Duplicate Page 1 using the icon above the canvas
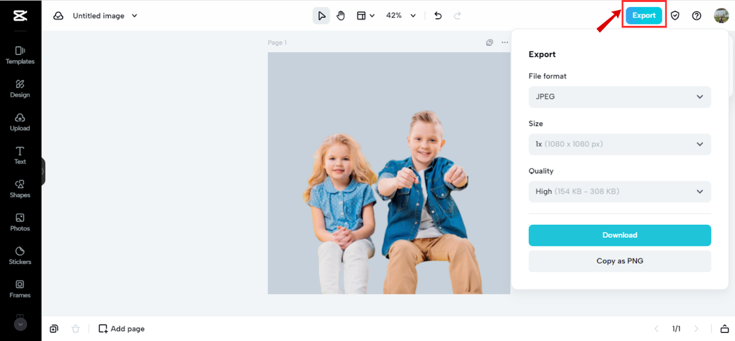Screen dimensions: 735x341 pos(489,42)
